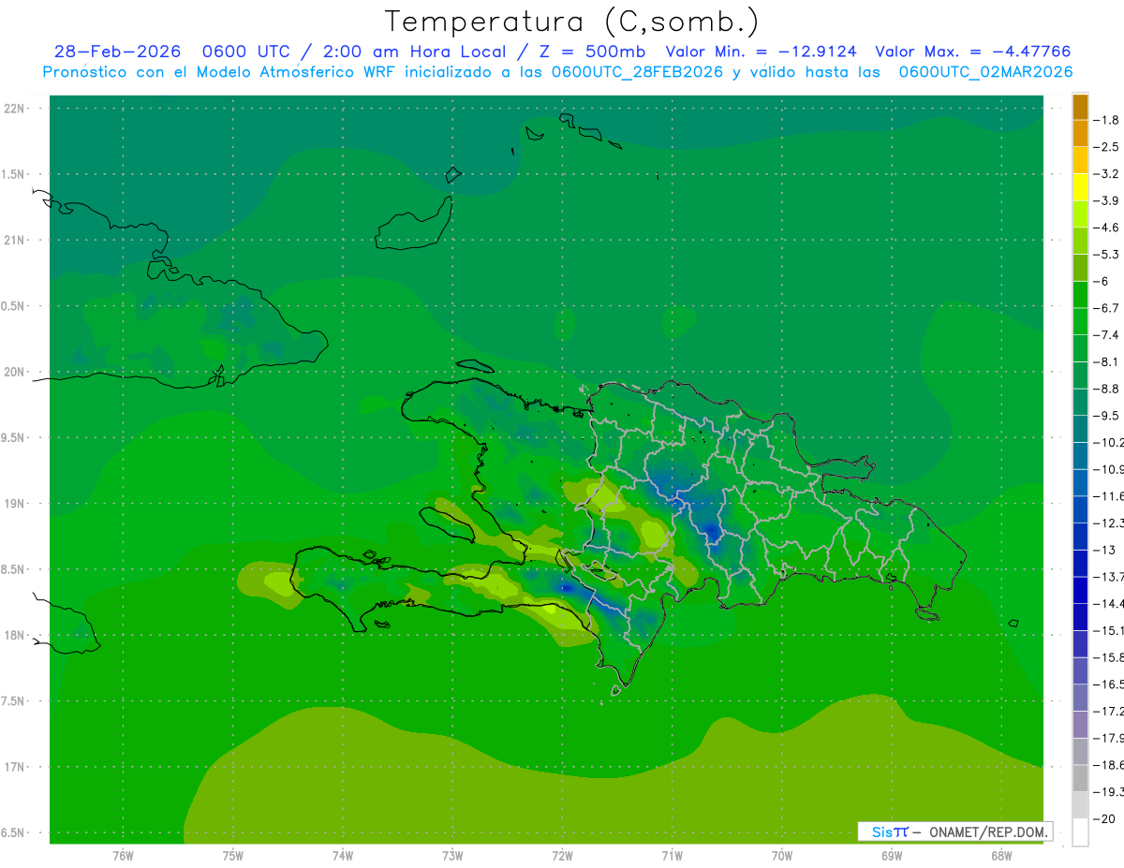
Task: Click the green swatch between -6 and -6.7
Action: (x=1080, y=295)
